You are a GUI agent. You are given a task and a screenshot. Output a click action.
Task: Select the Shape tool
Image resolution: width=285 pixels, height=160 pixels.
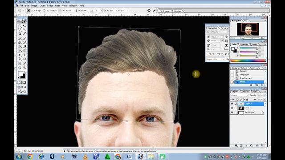click(24, 59)
